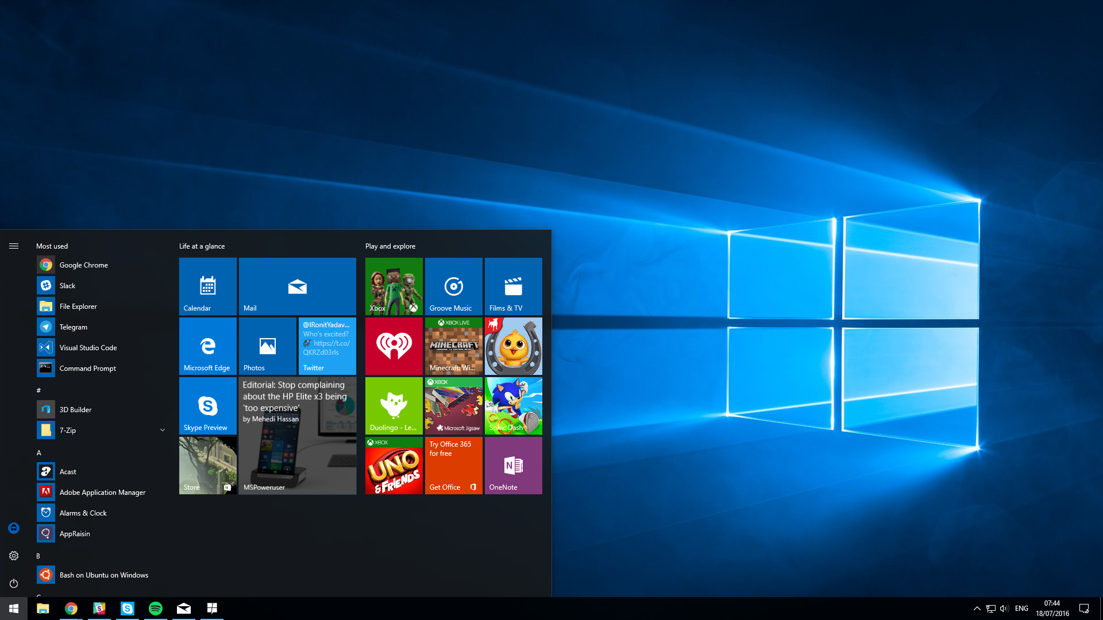
Task: Enable Action Center taskbar icon
Action: [x=1089, y=608]
